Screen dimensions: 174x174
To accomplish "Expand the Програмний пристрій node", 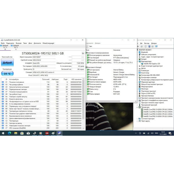I will pyautogui.click(x=137, y=105).
